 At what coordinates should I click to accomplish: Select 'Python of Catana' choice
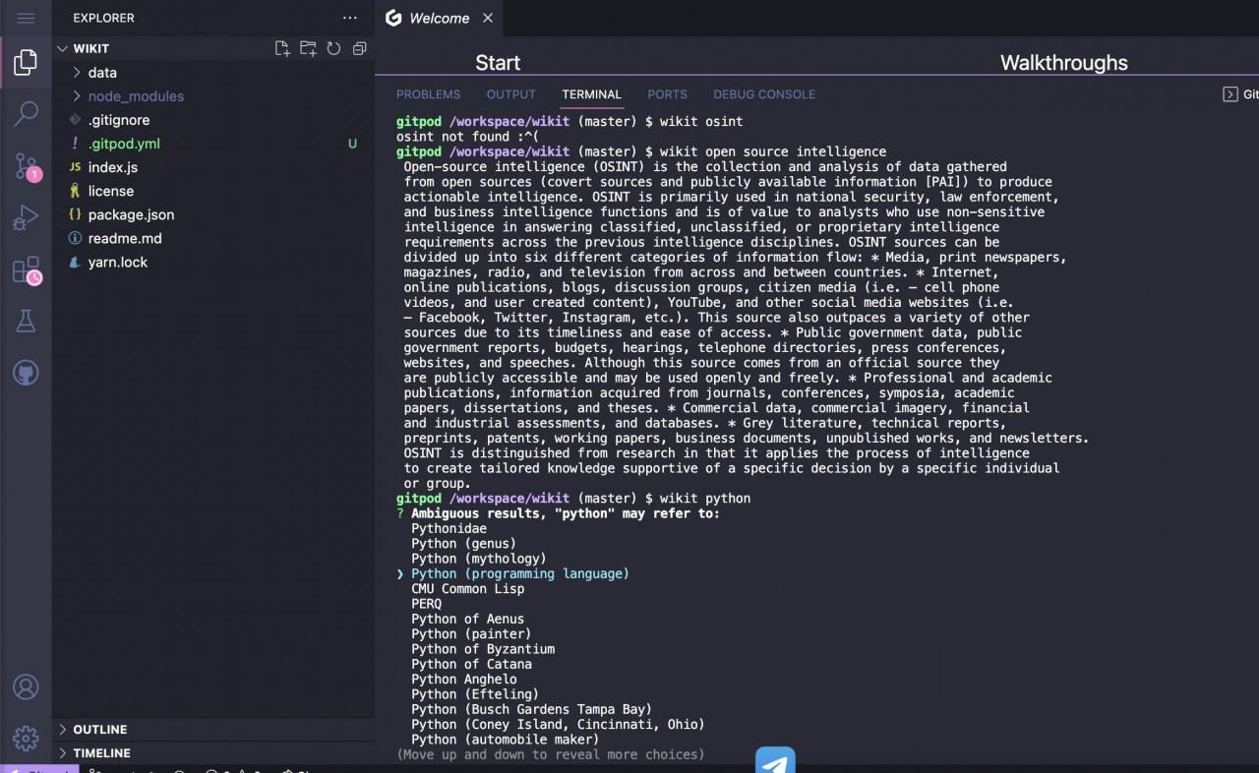471,664
